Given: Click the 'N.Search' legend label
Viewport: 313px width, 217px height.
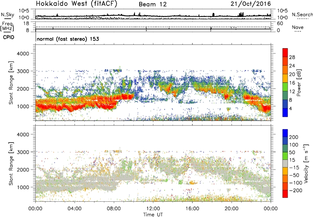Looking at the screenshot, I should [302, 14].
